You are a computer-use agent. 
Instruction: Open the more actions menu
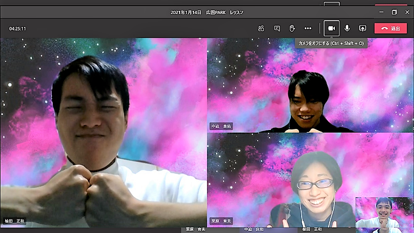[308, 28]
